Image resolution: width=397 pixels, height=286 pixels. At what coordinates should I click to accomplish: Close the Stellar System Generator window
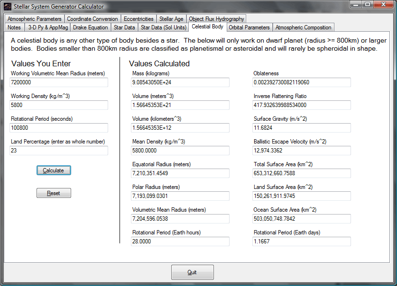[383, 5]
